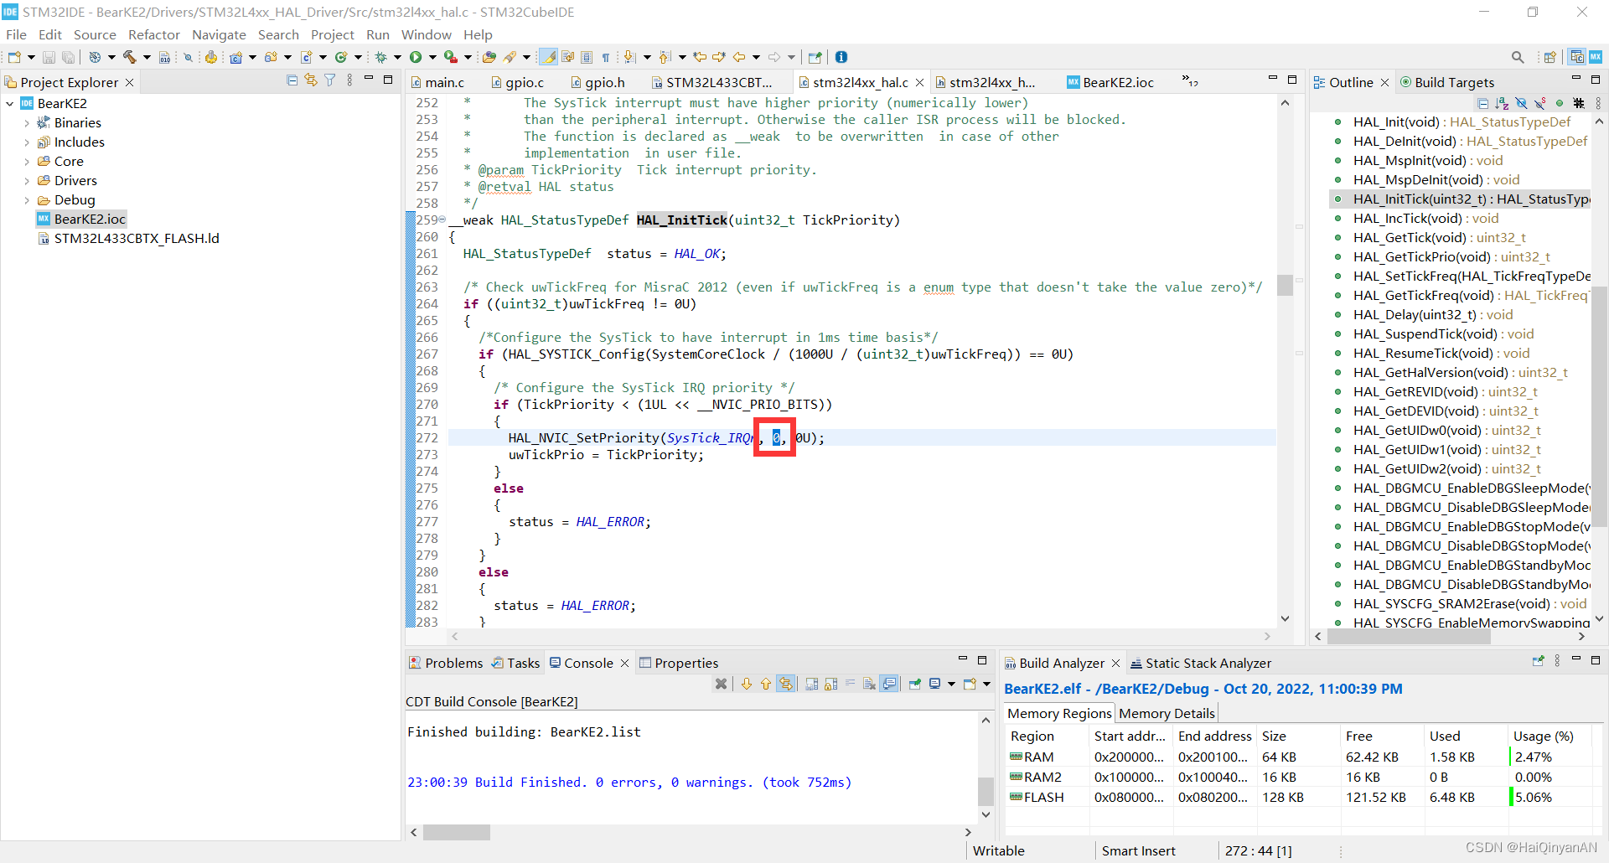Open Outline view menu dots
This screenshot has height=863, width=1609.
[1598, 103]
